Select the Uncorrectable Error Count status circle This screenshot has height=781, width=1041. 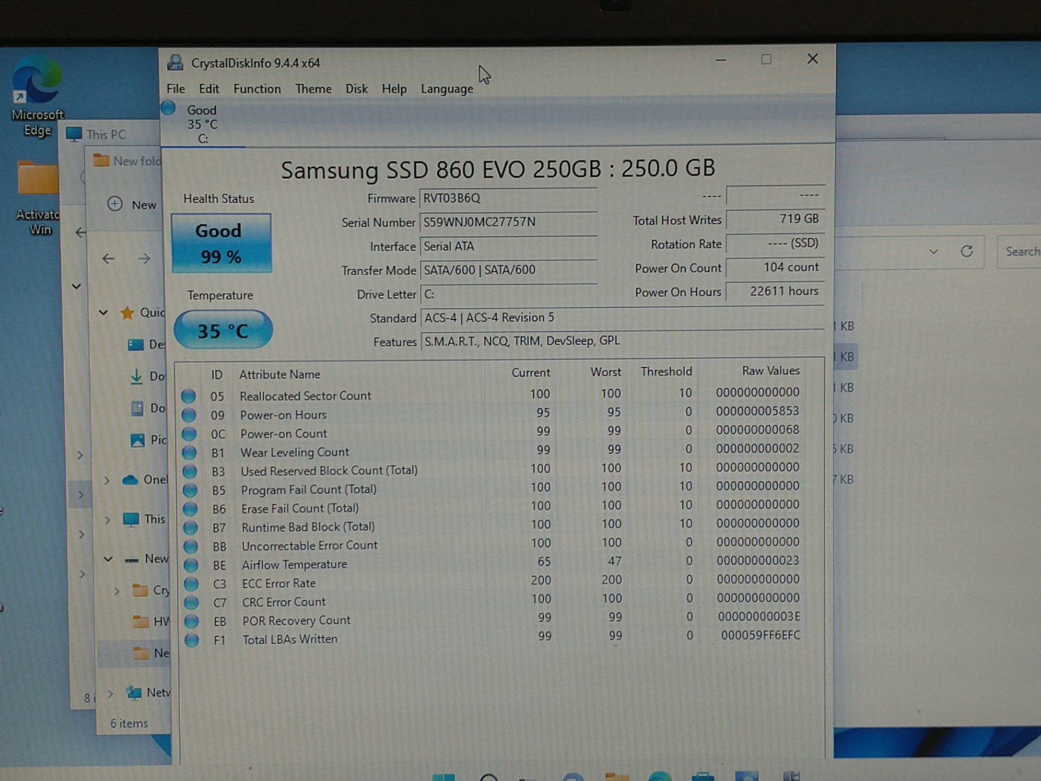click(191, 546)
